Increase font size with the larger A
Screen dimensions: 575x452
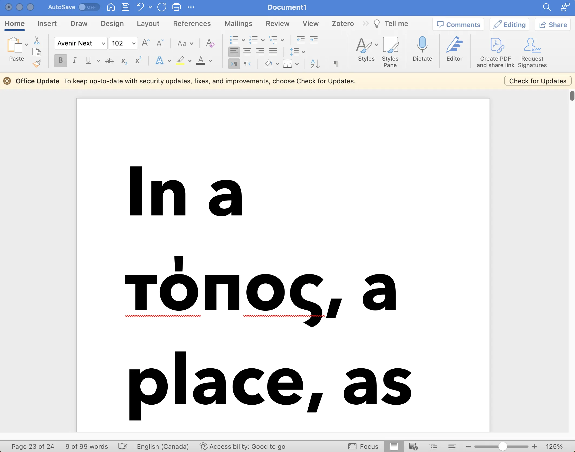click(146, 43)
